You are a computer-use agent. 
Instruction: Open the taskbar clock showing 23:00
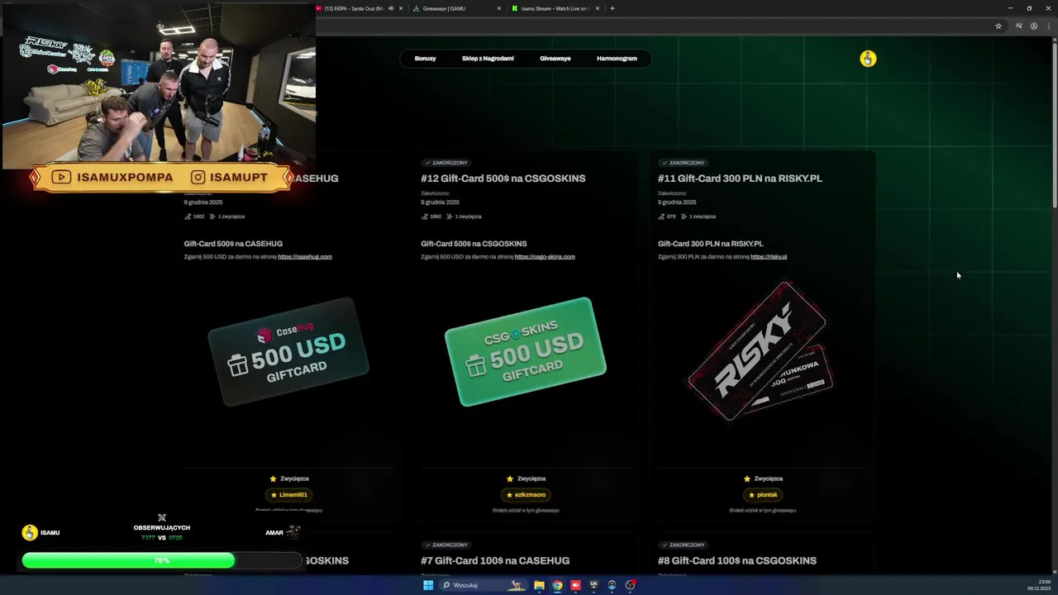tap(1038, 585)
